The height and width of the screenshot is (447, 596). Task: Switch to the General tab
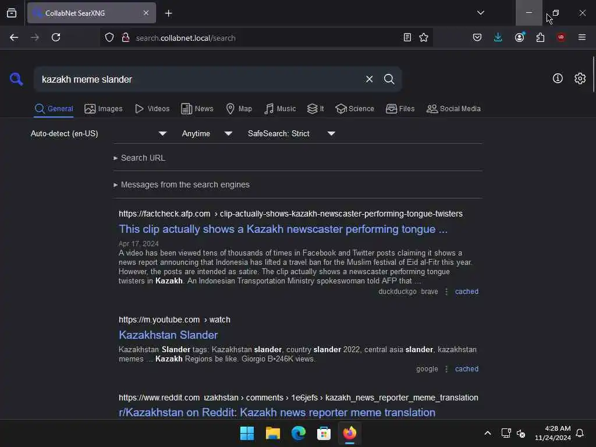pyautogui.click(x=54, y=109)
